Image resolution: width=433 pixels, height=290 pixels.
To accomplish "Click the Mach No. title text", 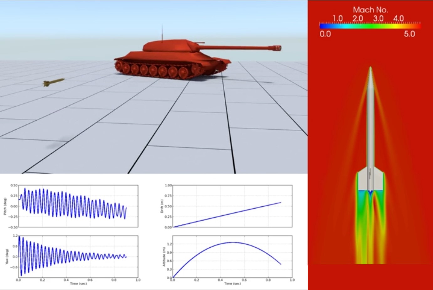I will (x=370, y=9).
